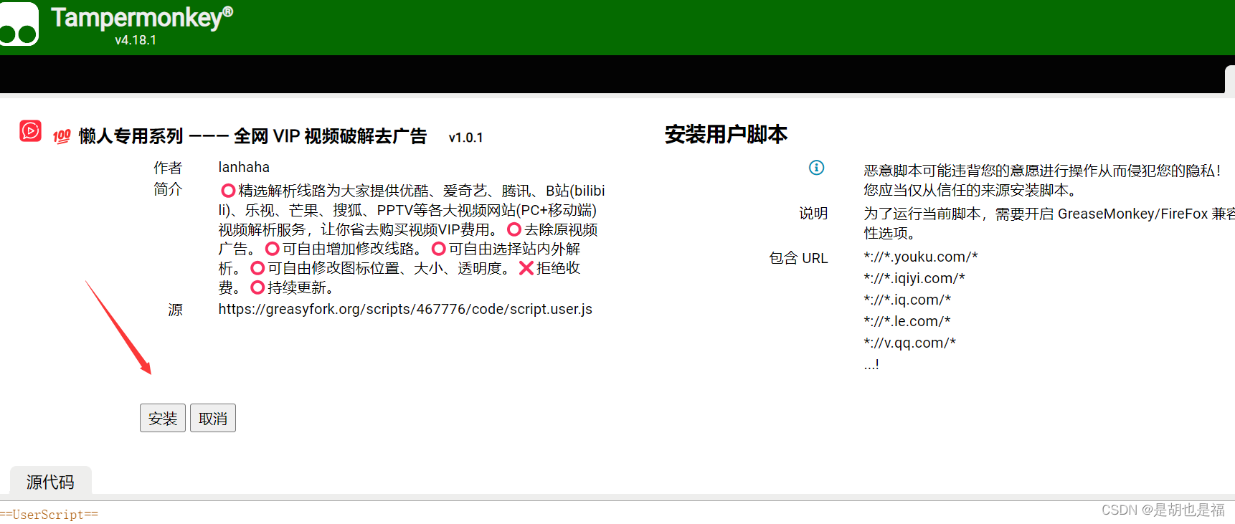This screenshot has width=1235, height=524.
Task: Click the 安装用户脚本 heading
Action: click(726, 134)
